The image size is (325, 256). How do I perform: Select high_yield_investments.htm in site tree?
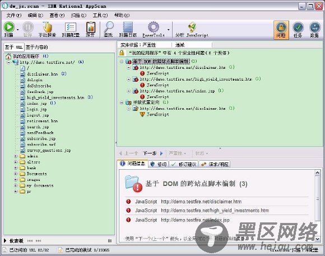55,97
